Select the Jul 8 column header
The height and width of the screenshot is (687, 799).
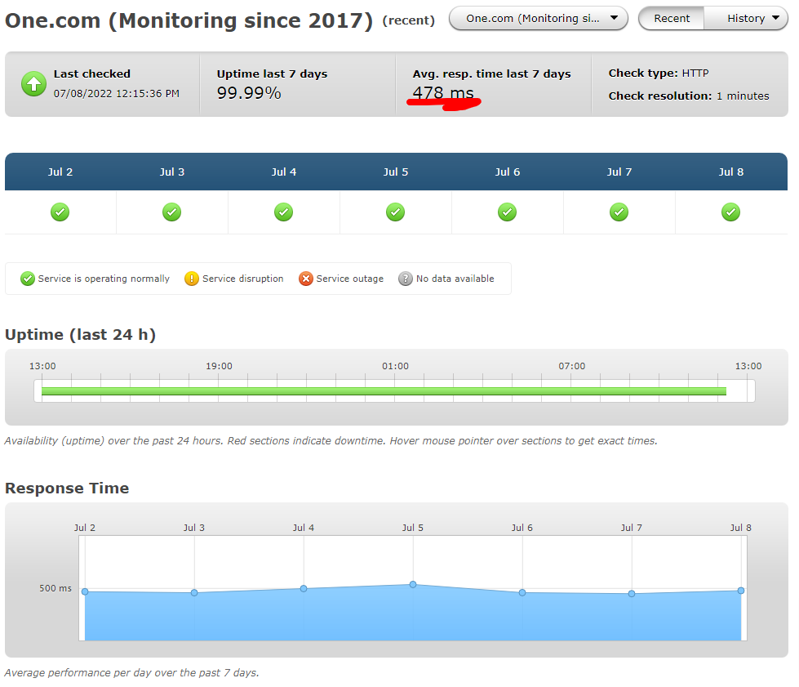click(730, 172)
